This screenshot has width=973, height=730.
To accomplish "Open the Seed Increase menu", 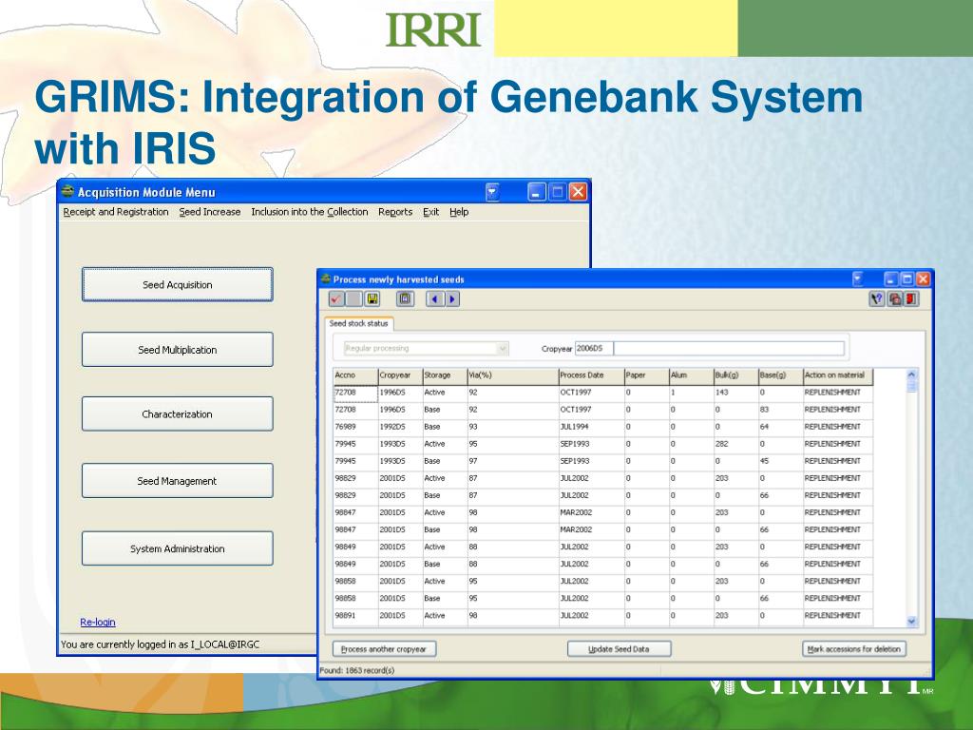I will tap(210, 212).
